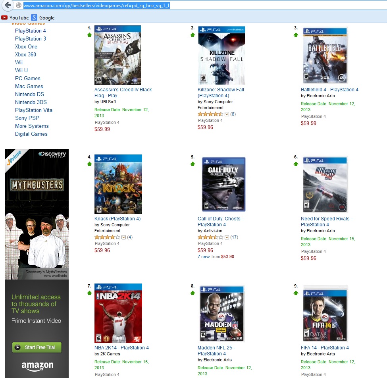Click the Start Free Trial button
This screenshot has height=378, width=387.
tap(37, 347)
